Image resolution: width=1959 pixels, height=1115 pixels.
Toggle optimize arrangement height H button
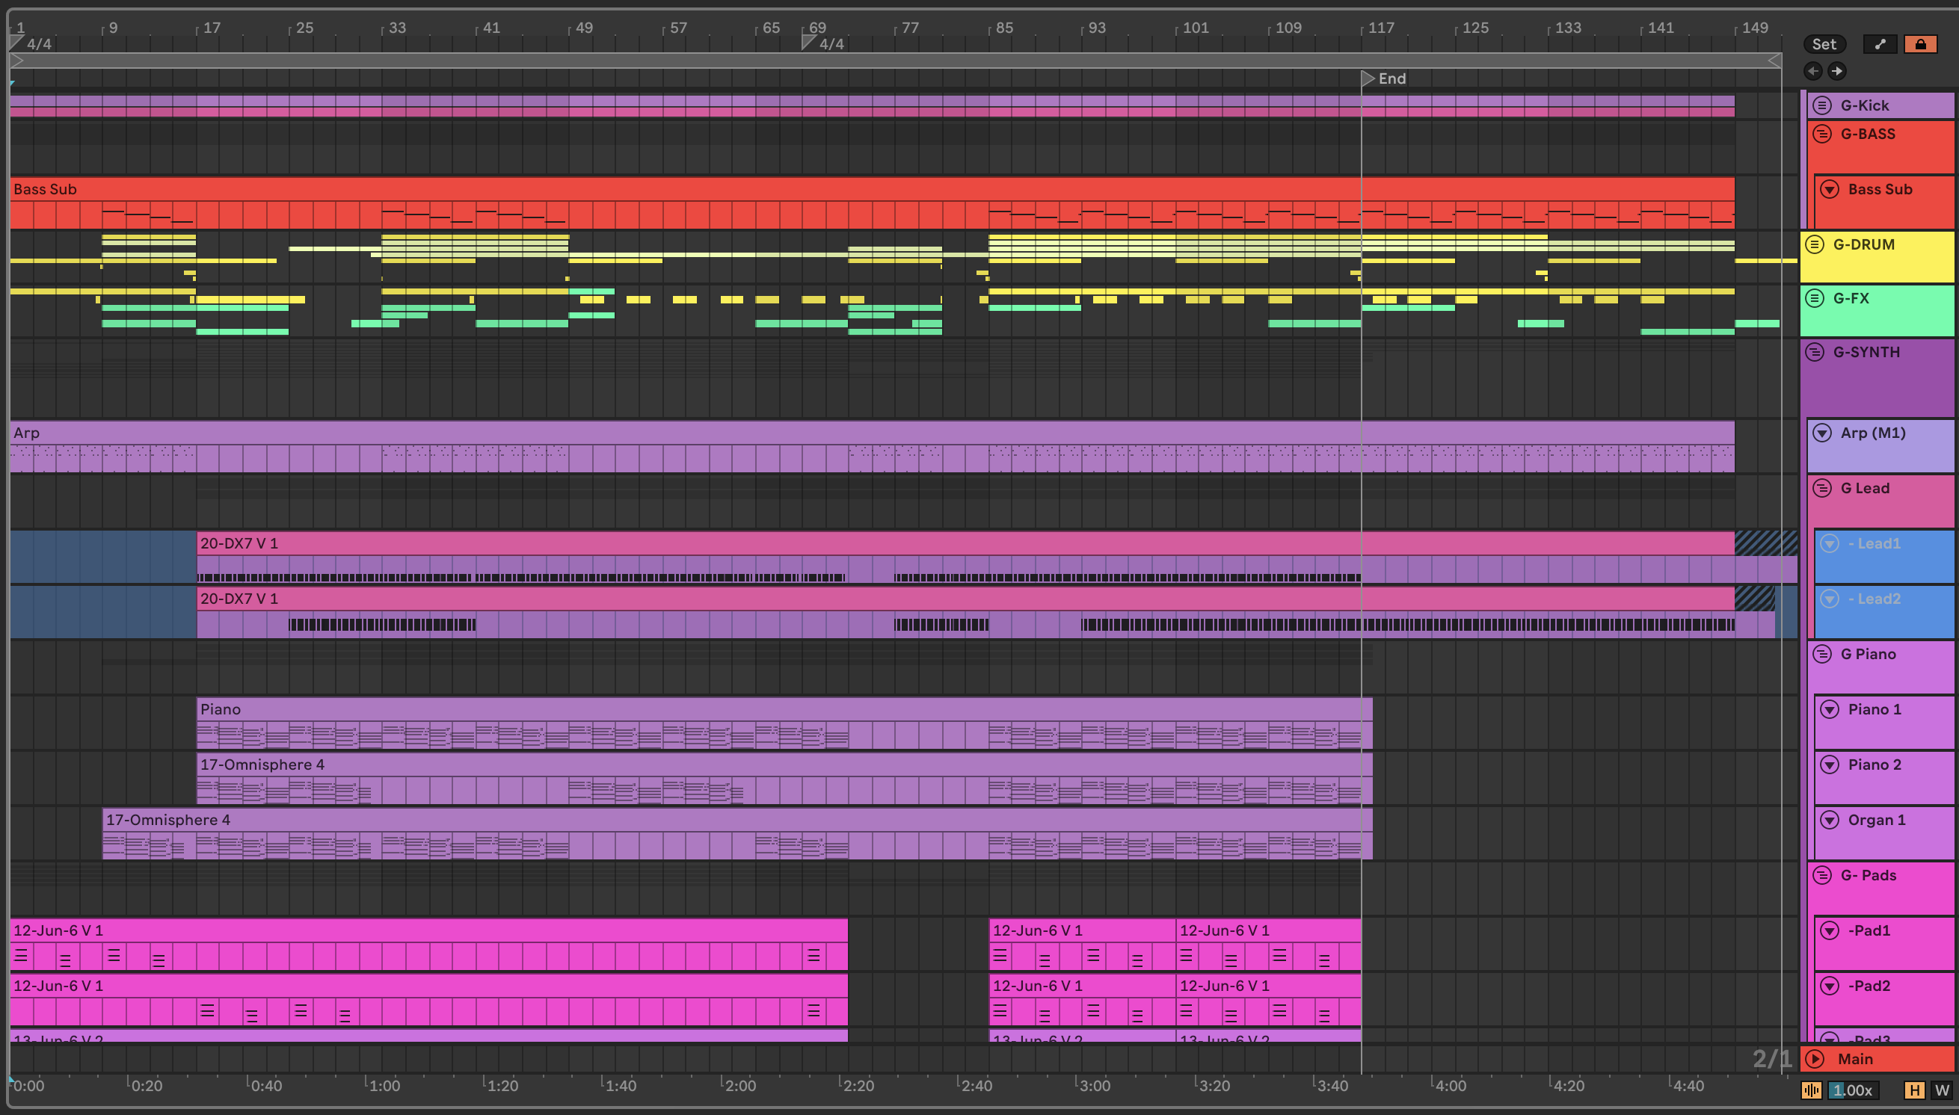(x=1914, y=1090)
